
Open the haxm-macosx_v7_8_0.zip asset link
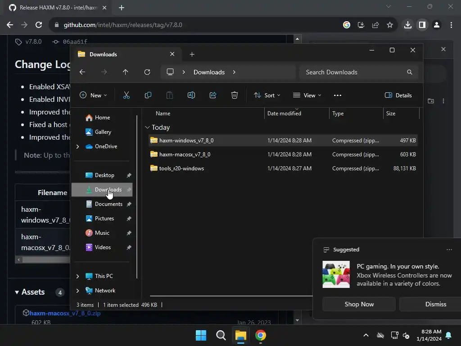pos(65,314)
